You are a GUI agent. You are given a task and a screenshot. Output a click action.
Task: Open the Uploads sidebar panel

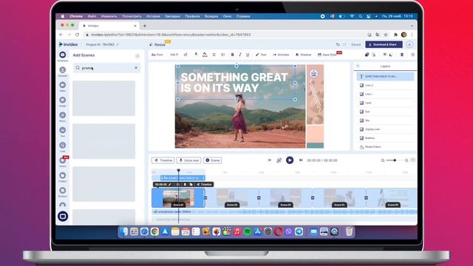(x=62, y=71)
